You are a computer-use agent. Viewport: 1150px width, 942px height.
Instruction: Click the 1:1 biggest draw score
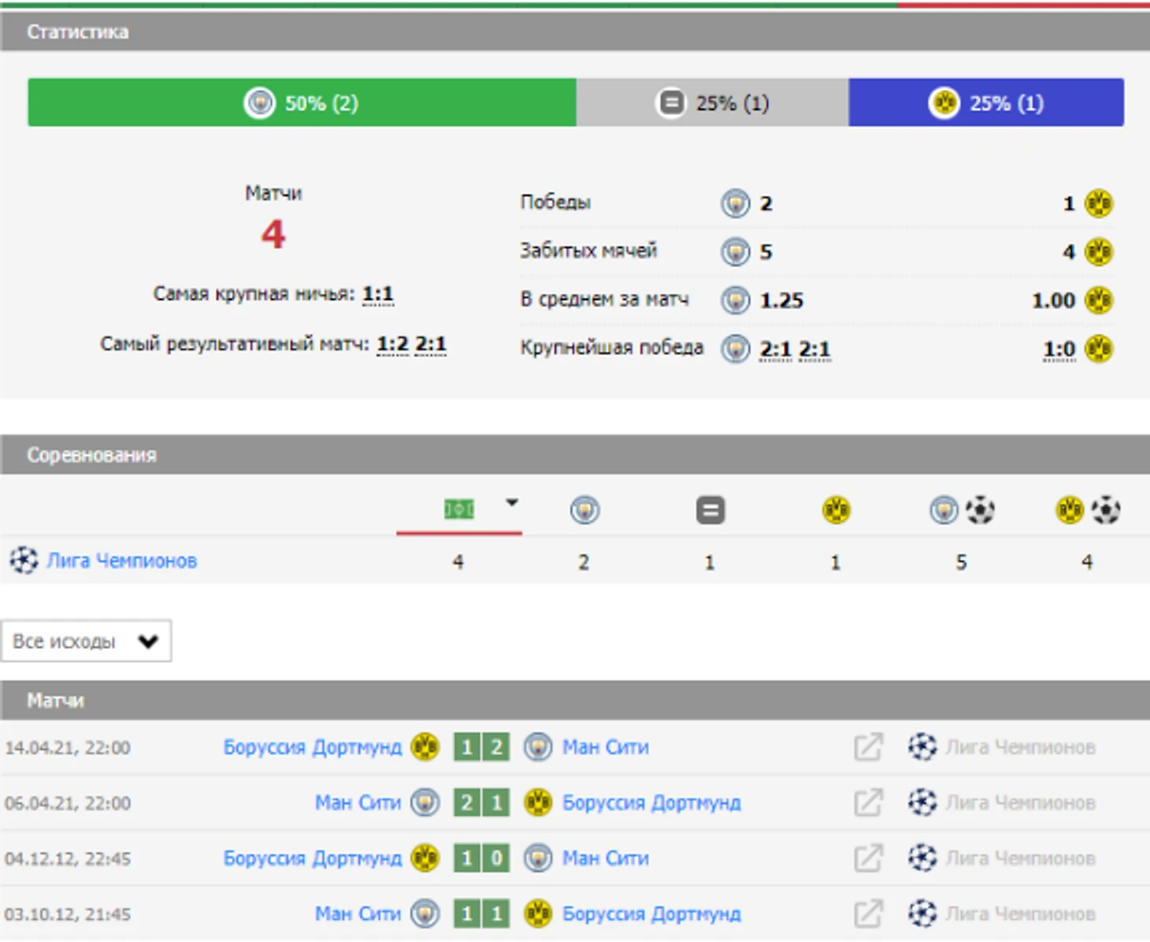point(377,295)
